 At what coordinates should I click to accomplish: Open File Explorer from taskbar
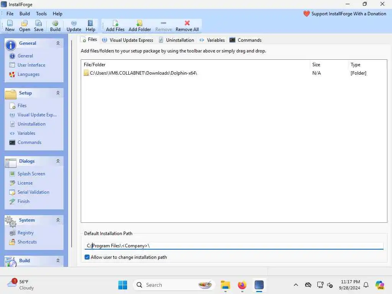click(225, 285)
